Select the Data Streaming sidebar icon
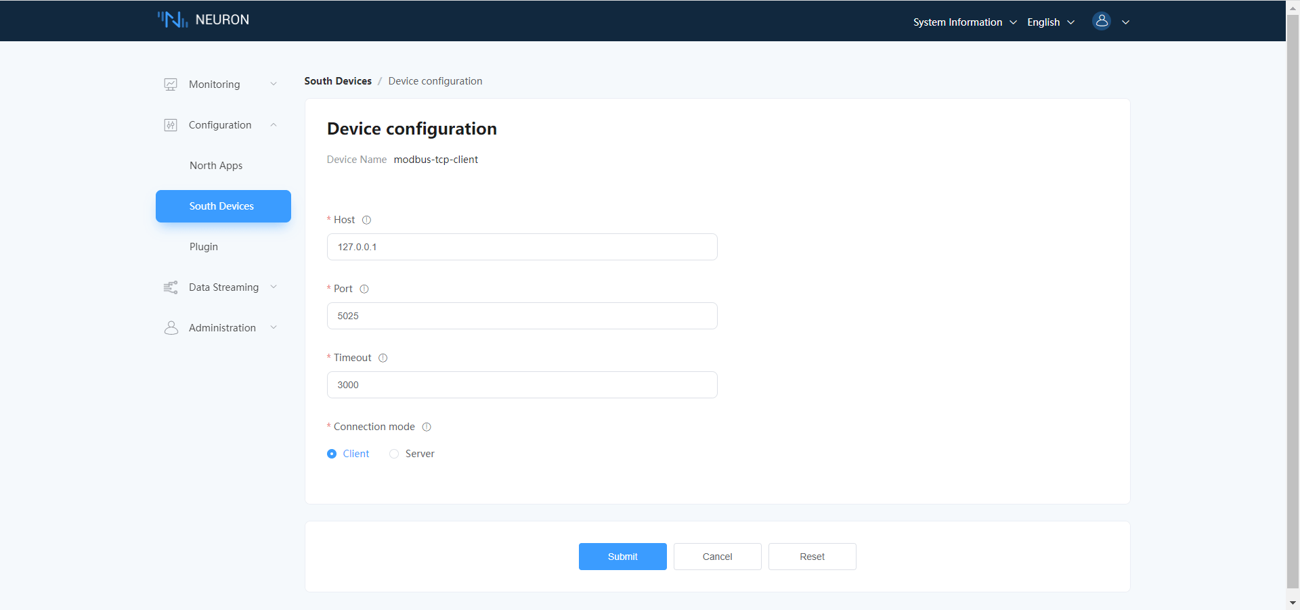Screen dimensions: 1300x610 (x=171, y=287)
